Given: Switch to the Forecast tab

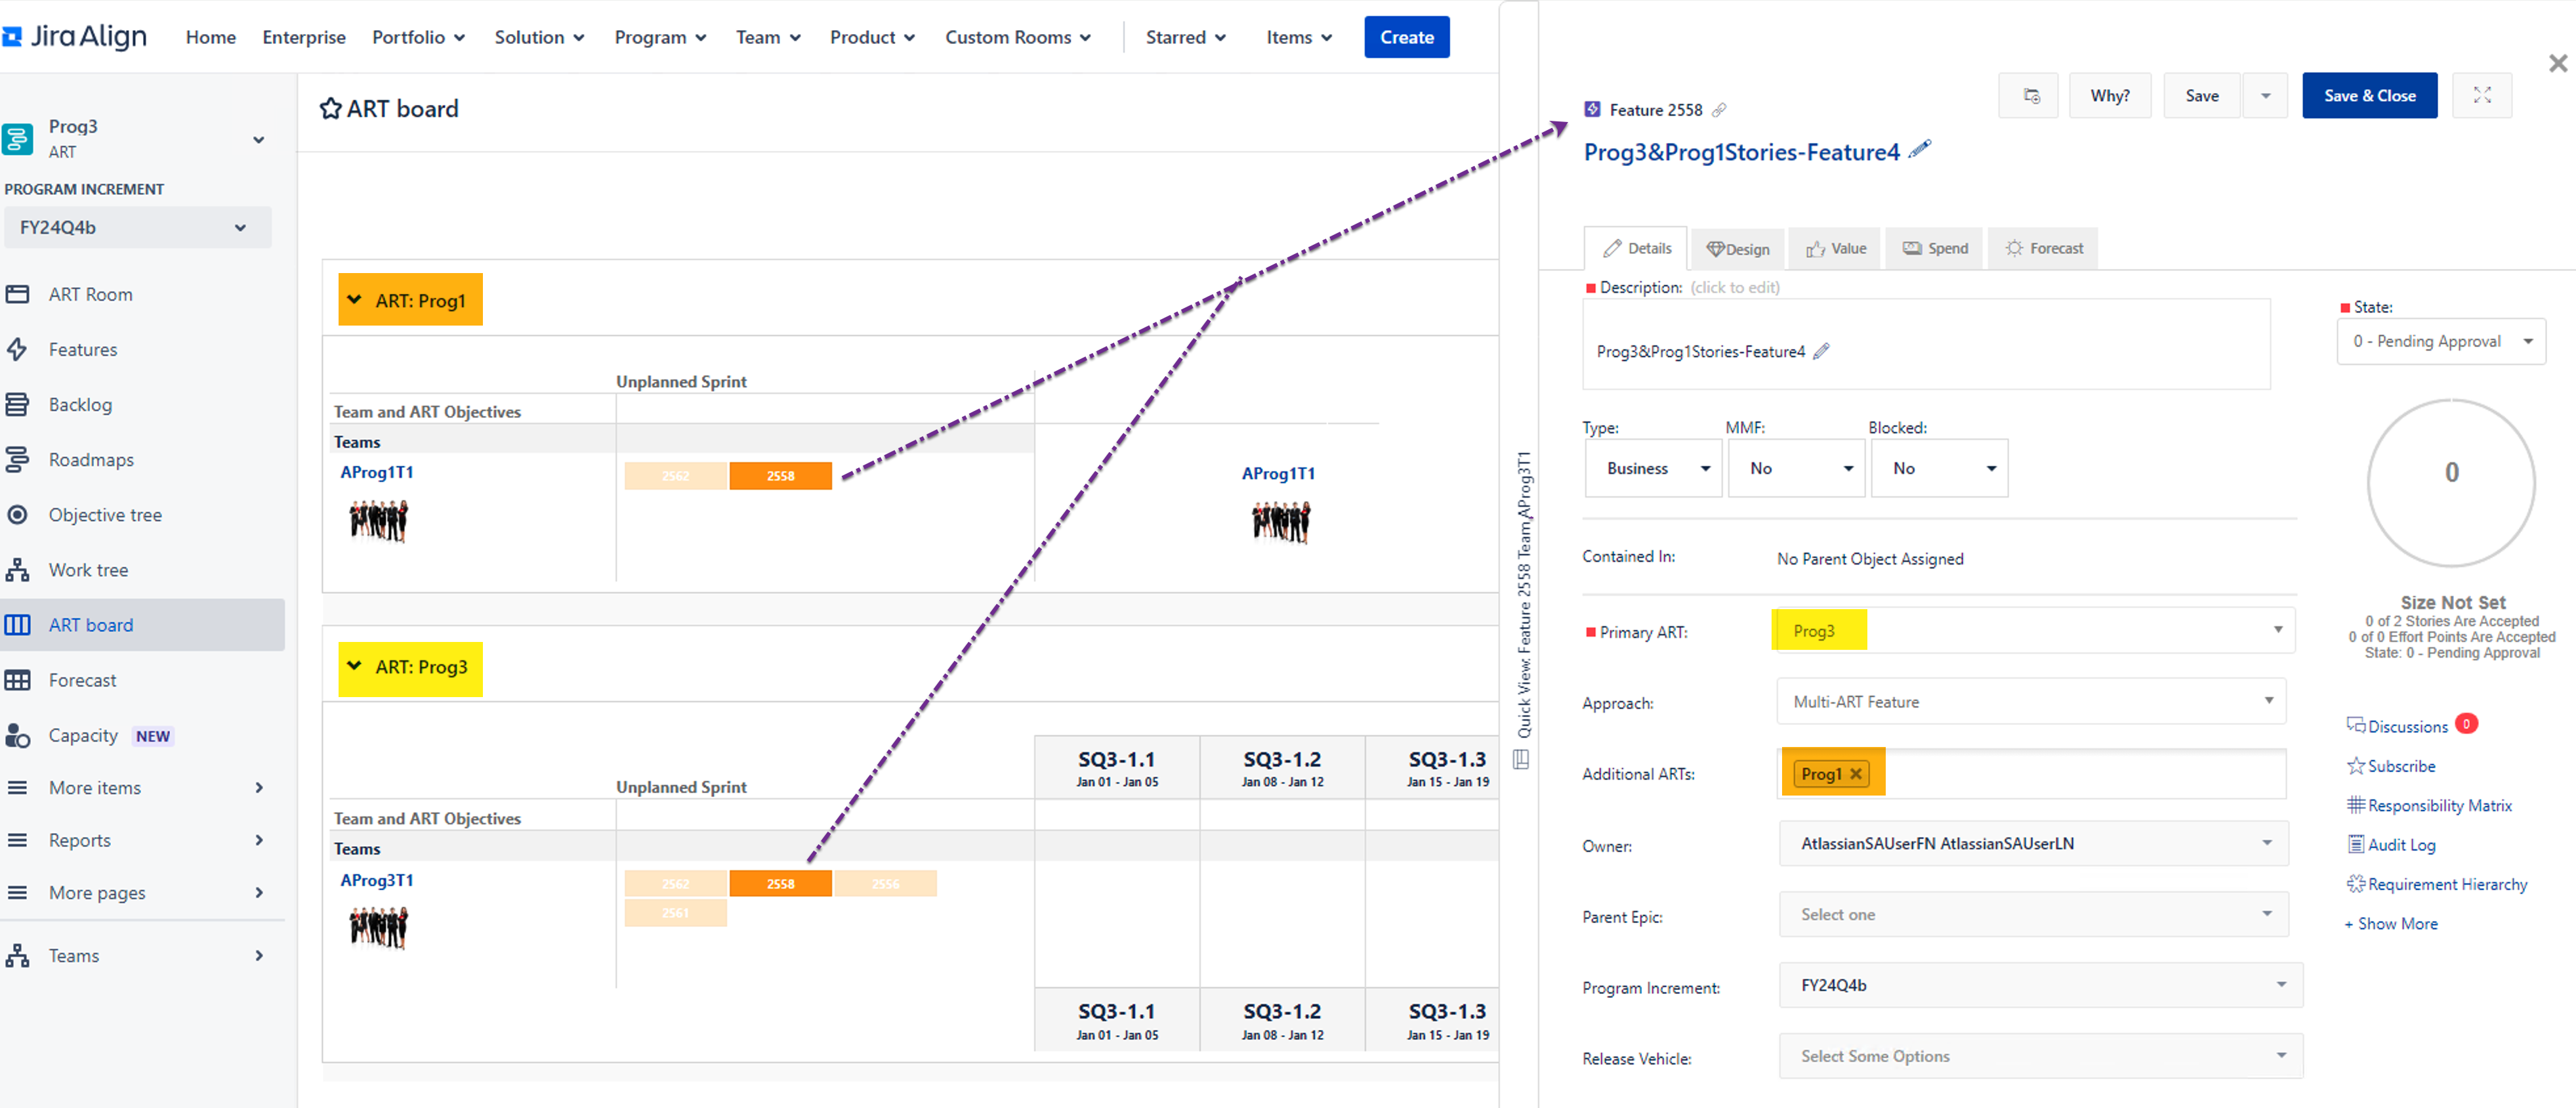Looking at the screenshot, I should point(2043,249).
